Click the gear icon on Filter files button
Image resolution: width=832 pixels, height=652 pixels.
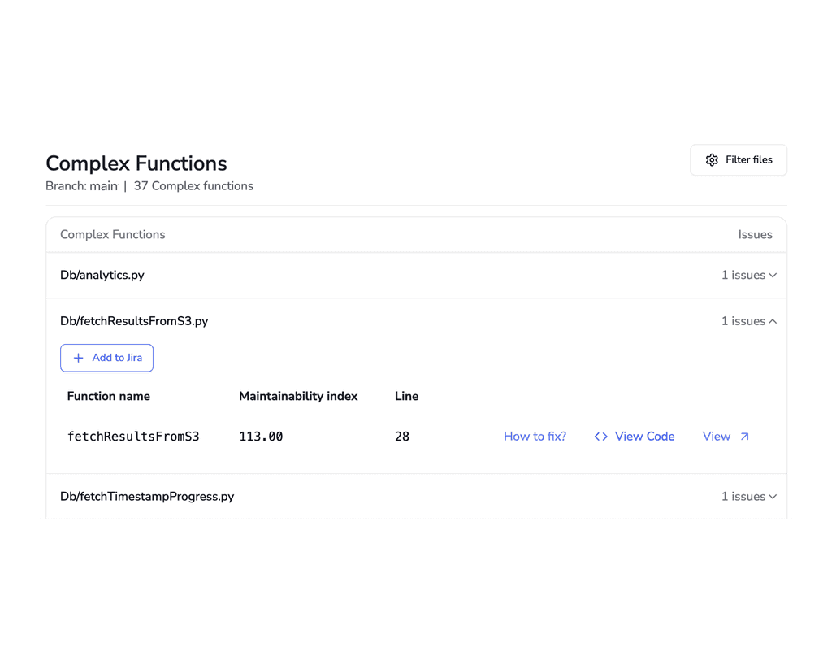tap(713, 160)
